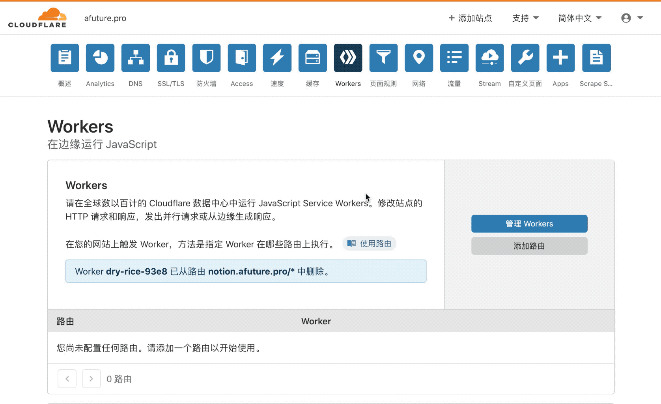Go to previous page of routes
Viewport: 661px width, 404px height.
tap(67, 379)
